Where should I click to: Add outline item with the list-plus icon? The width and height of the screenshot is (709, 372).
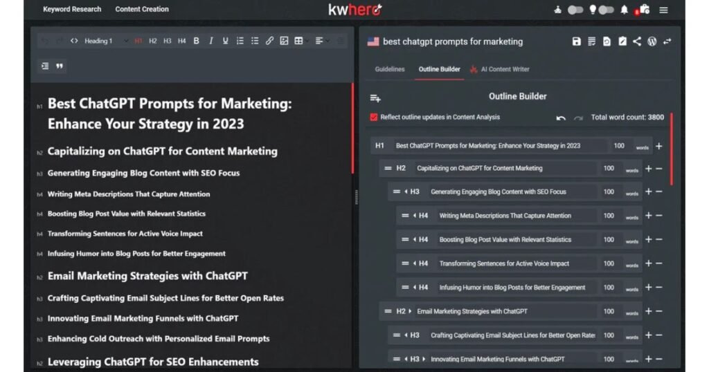pyautogui.click(x=375, y=98)
